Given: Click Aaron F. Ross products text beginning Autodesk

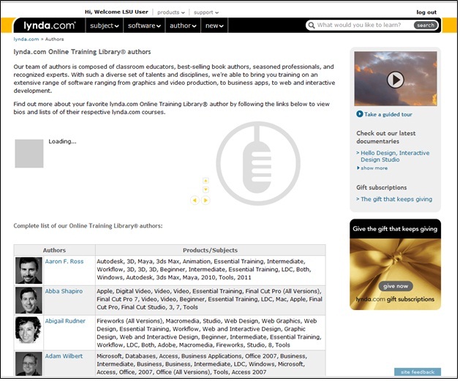Looking at the screenshot, I should (x=204, y=269).
